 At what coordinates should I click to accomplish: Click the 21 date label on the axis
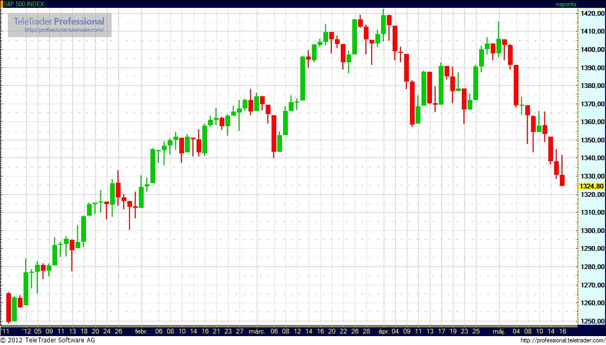(x=217, y=331)
